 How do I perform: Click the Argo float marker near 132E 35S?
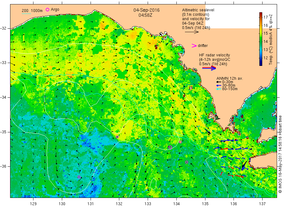tap(117, 137)
